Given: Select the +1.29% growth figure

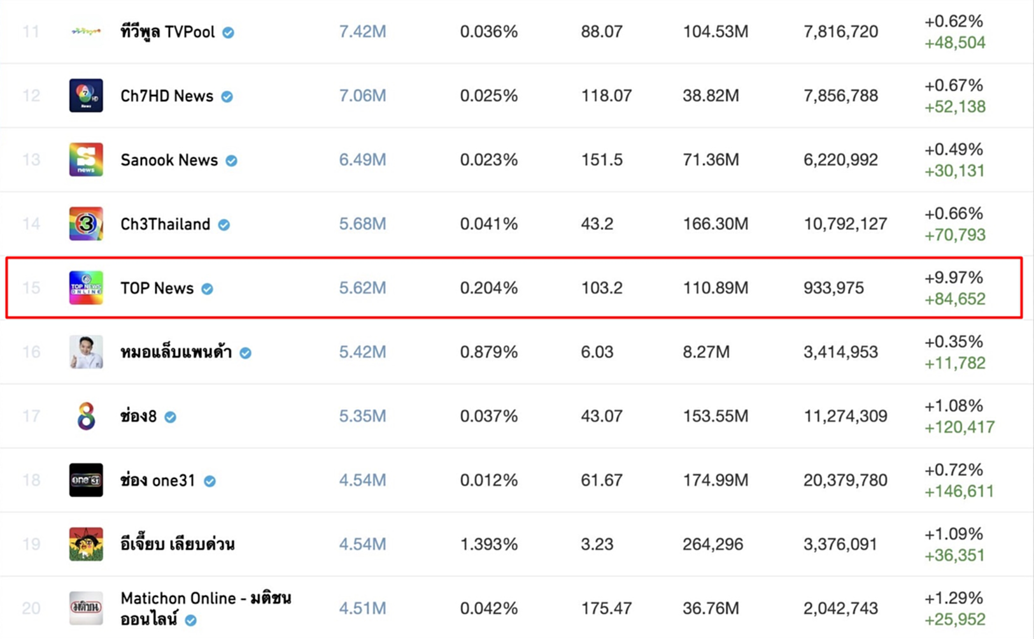Looking at the screenshot, I should 954,598.
